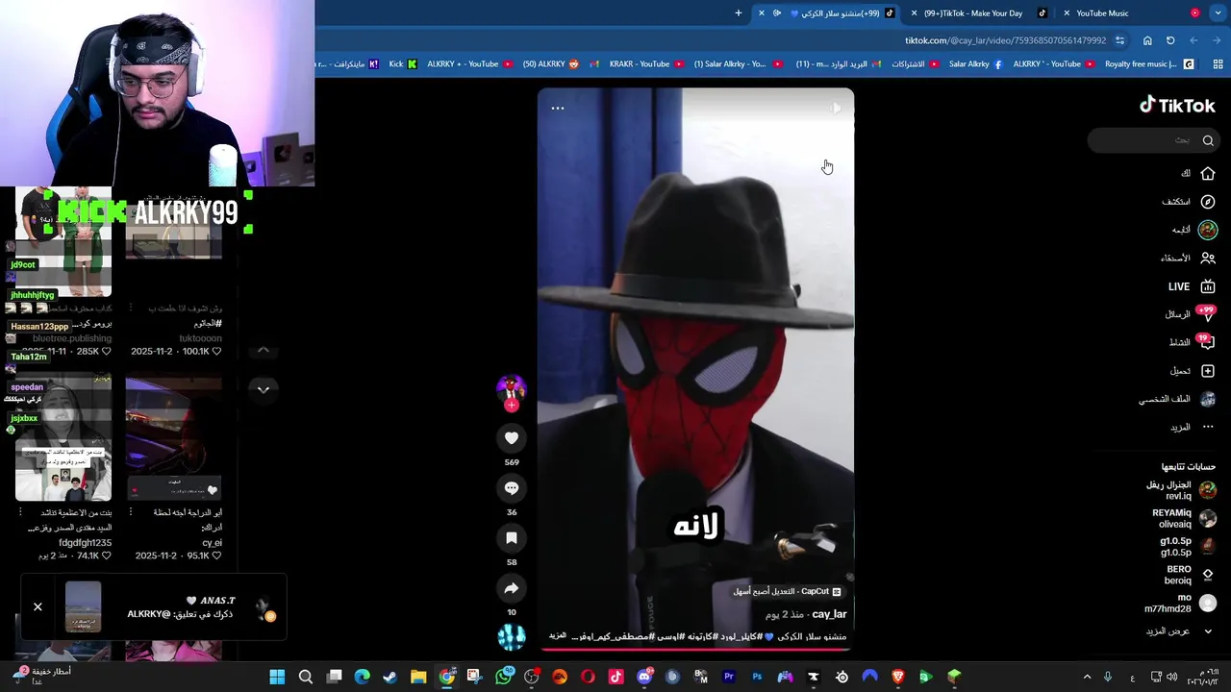Like the TikTok video with the heart icon
Image resolution: width=1231 pixels, height=692 pixels.
coord(512,438)
